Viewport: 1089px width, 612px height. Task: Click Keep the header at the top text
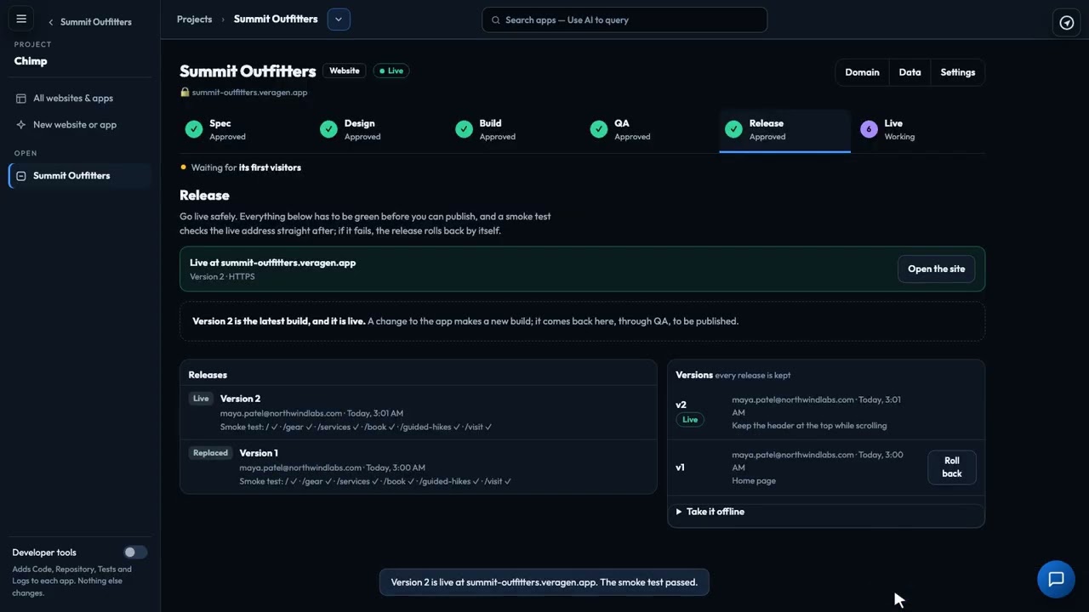[809, 426]
